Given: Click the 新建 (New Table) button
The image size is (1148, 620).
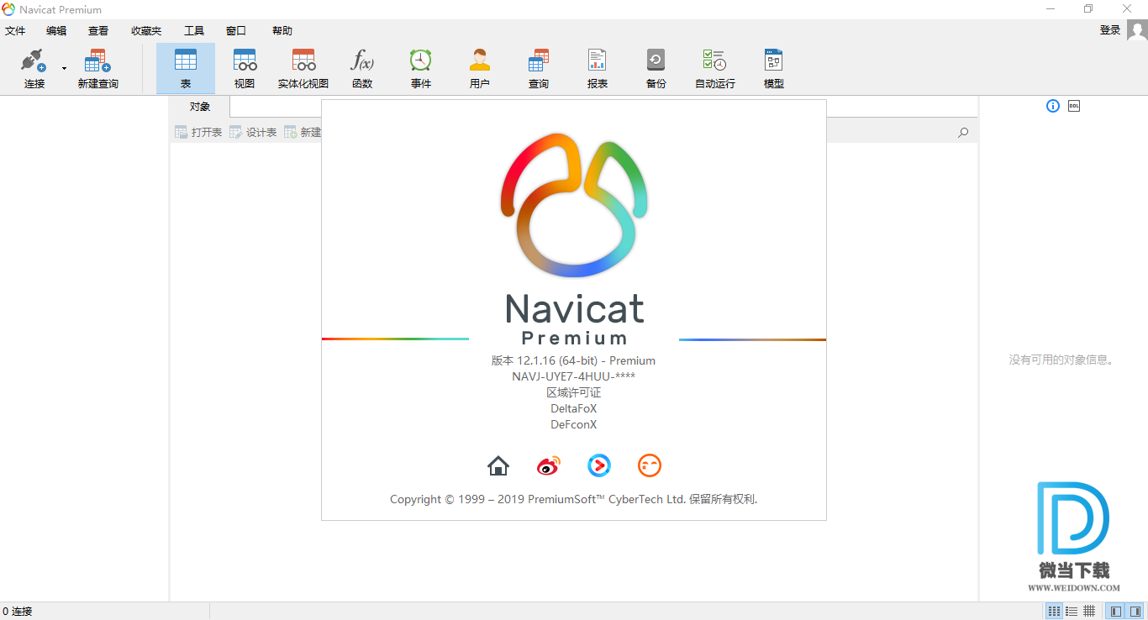Looking at the screenshot, I should [x=303, y=132].
